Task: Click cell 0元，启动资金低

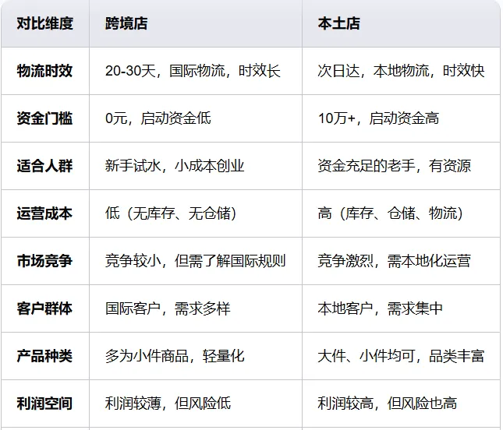Action: click(196, 118)
